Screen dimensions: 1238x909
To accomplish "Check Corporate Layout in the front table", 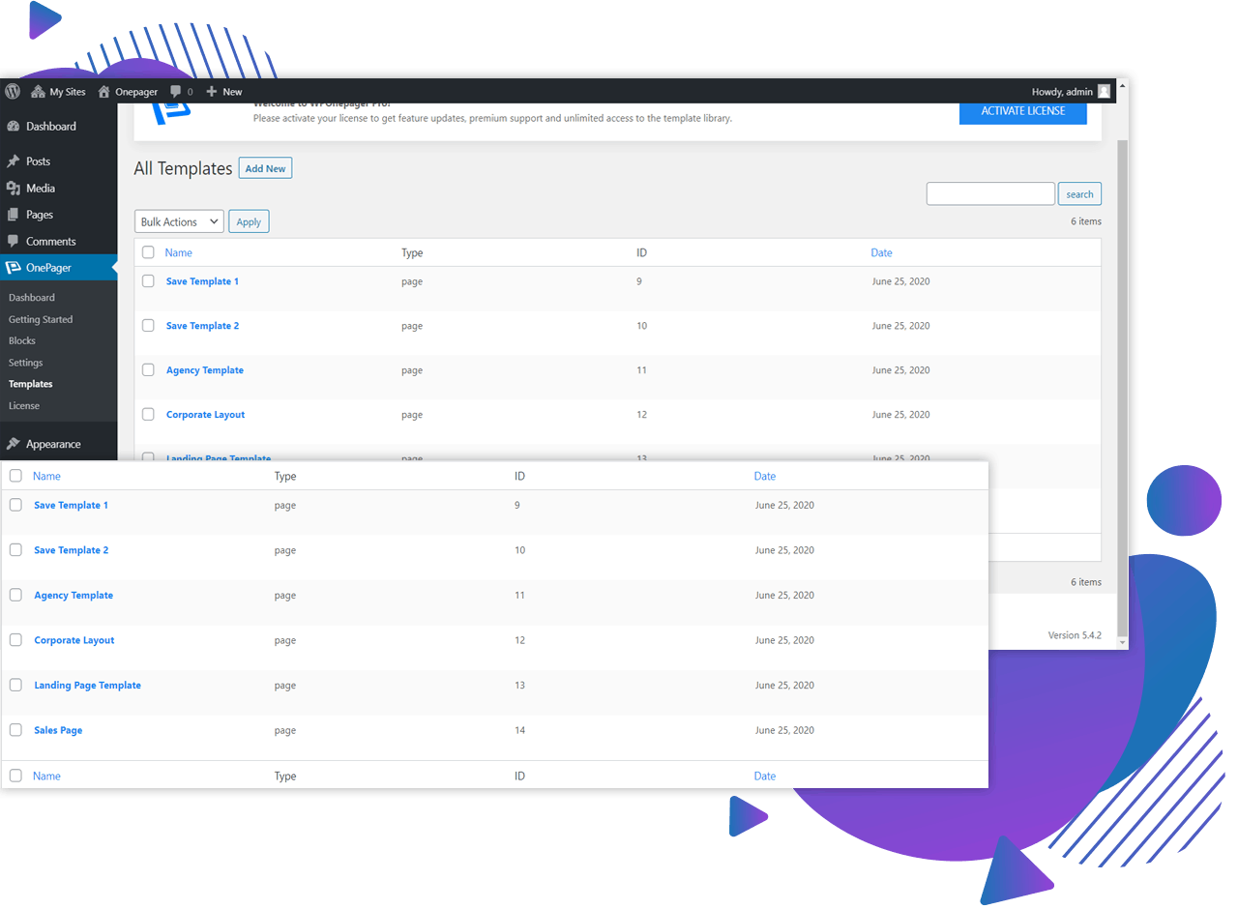I will [x=15, y=639].
